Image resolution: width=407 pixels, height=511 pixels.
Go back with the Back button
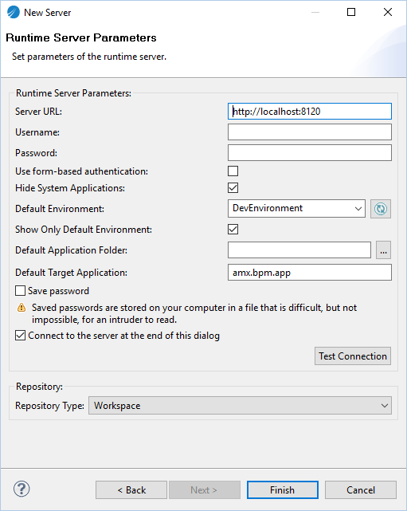[x=131, y=489]
